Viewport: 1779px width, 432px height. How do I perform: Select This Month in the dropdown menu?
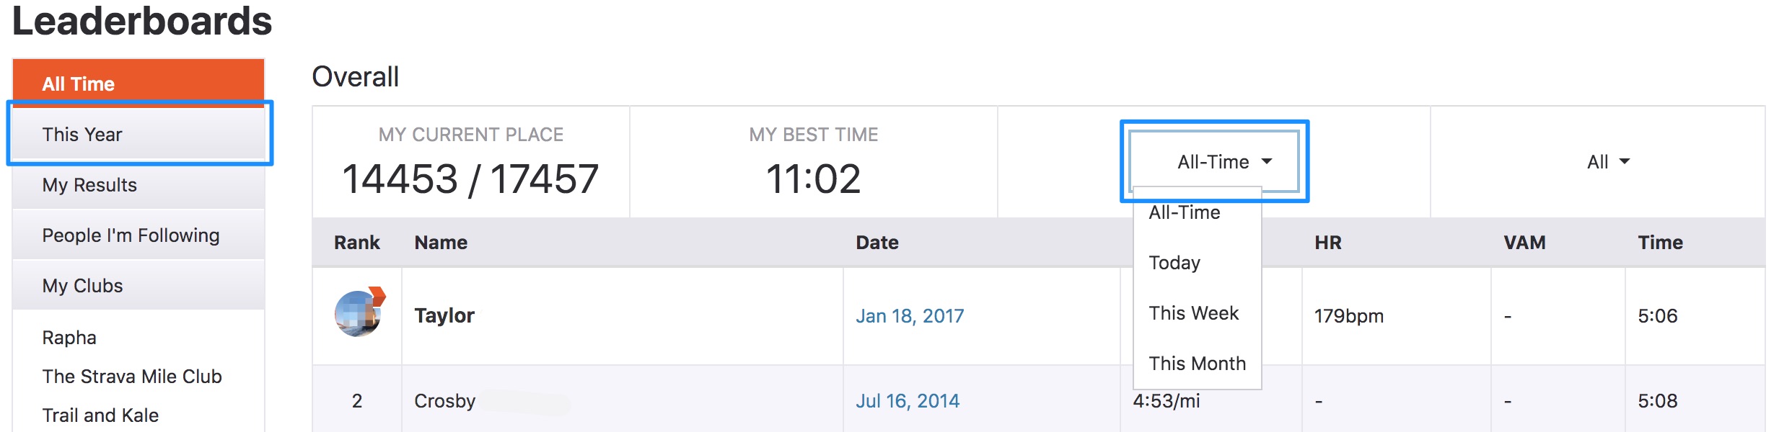(1198, 364)
